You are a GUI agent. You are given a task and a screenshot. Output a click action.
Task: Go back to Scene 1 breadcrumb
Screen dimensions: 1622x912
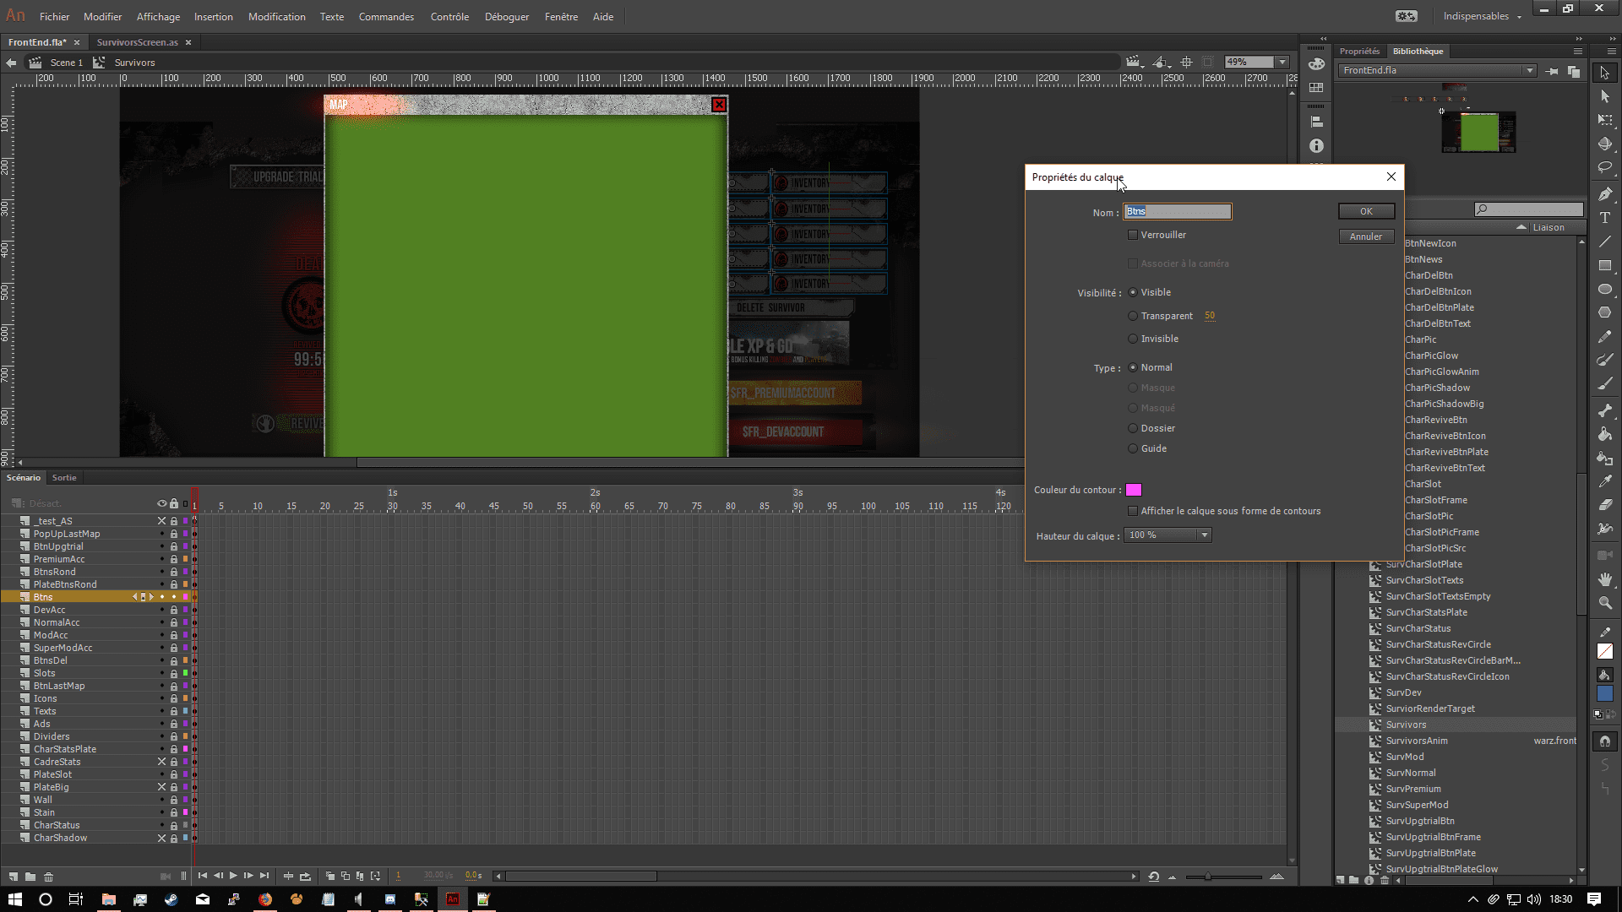[x=66, y=62]
